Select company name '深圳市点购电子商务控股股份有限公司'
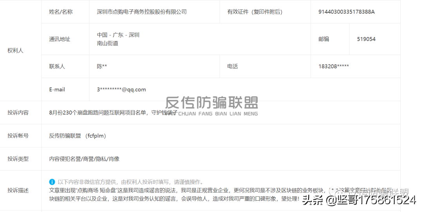The height and width of the screenshot is (212, 423). tap(142, 12)
